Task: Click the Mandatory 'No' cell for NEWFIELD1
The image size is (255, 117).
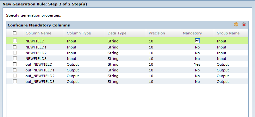Action: pos(197,47)
